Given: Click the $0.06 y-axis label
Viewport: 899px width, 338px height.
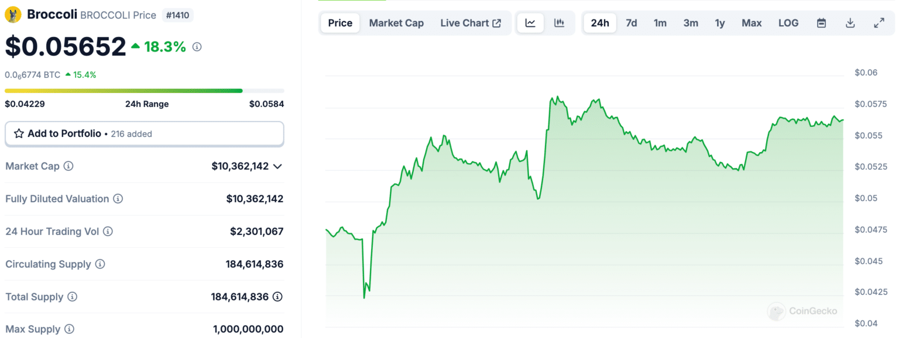Looking at the screenshot, I should tap(866, 73).
